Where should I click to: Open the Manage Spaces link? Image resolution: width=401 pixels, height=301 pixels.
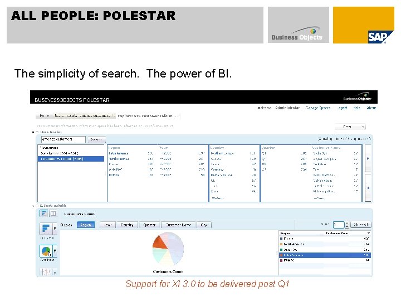click(x=318, y=108)
